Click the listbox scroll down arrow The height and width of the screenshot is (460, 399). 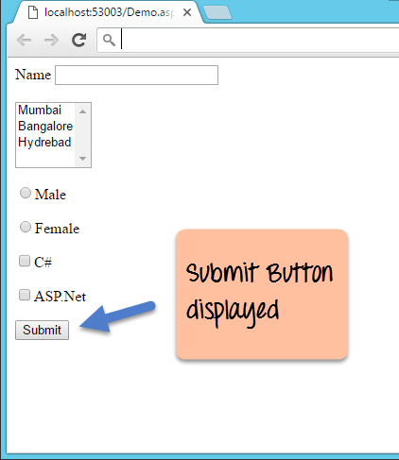point(82,159)
